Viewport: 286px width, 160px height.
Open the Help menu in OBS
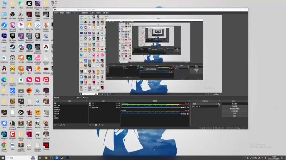(x=99, y=13)
